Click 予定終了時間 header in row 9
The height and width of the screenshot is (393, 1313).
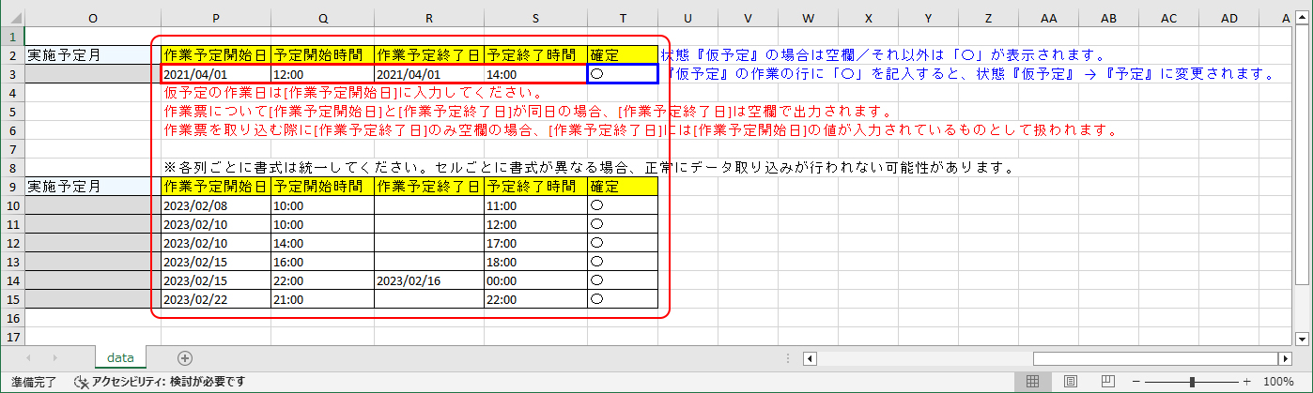point(536,187)
